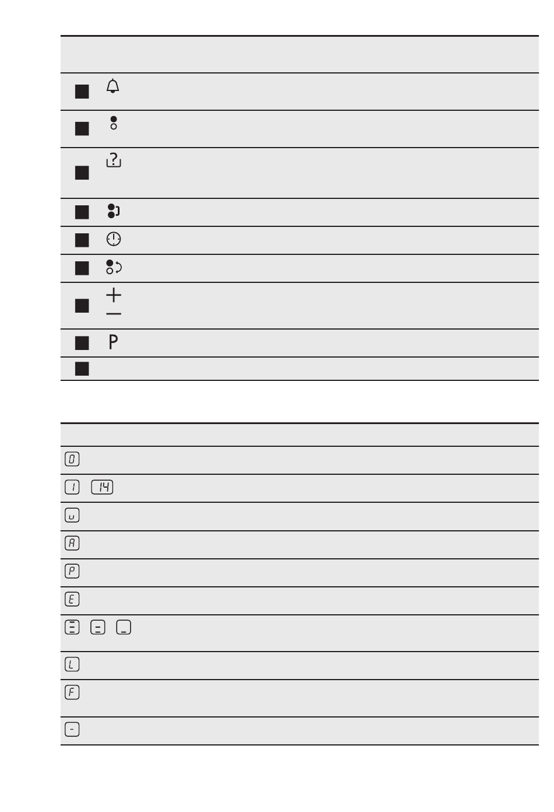Click the filled and hollow dots icon
The image size is (554, 812).
tap(114, 123)
